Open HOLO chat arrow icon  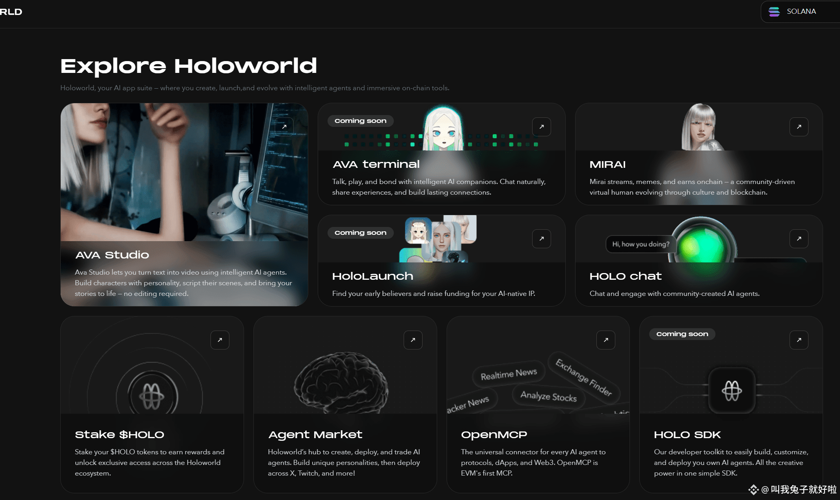coord(799,239)
